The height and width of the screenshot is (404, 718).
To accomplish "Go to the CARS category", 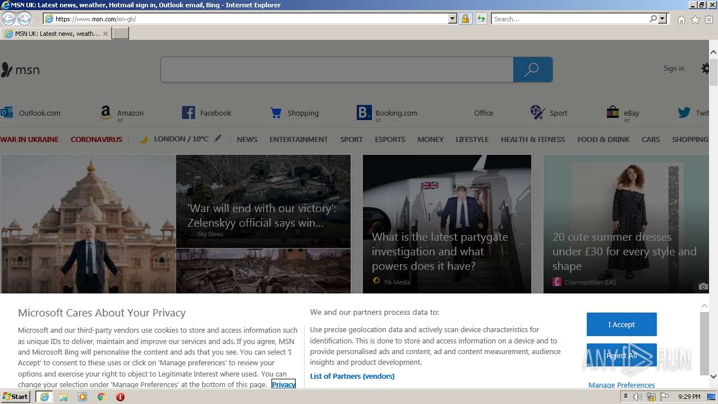I will coord(651,139).
